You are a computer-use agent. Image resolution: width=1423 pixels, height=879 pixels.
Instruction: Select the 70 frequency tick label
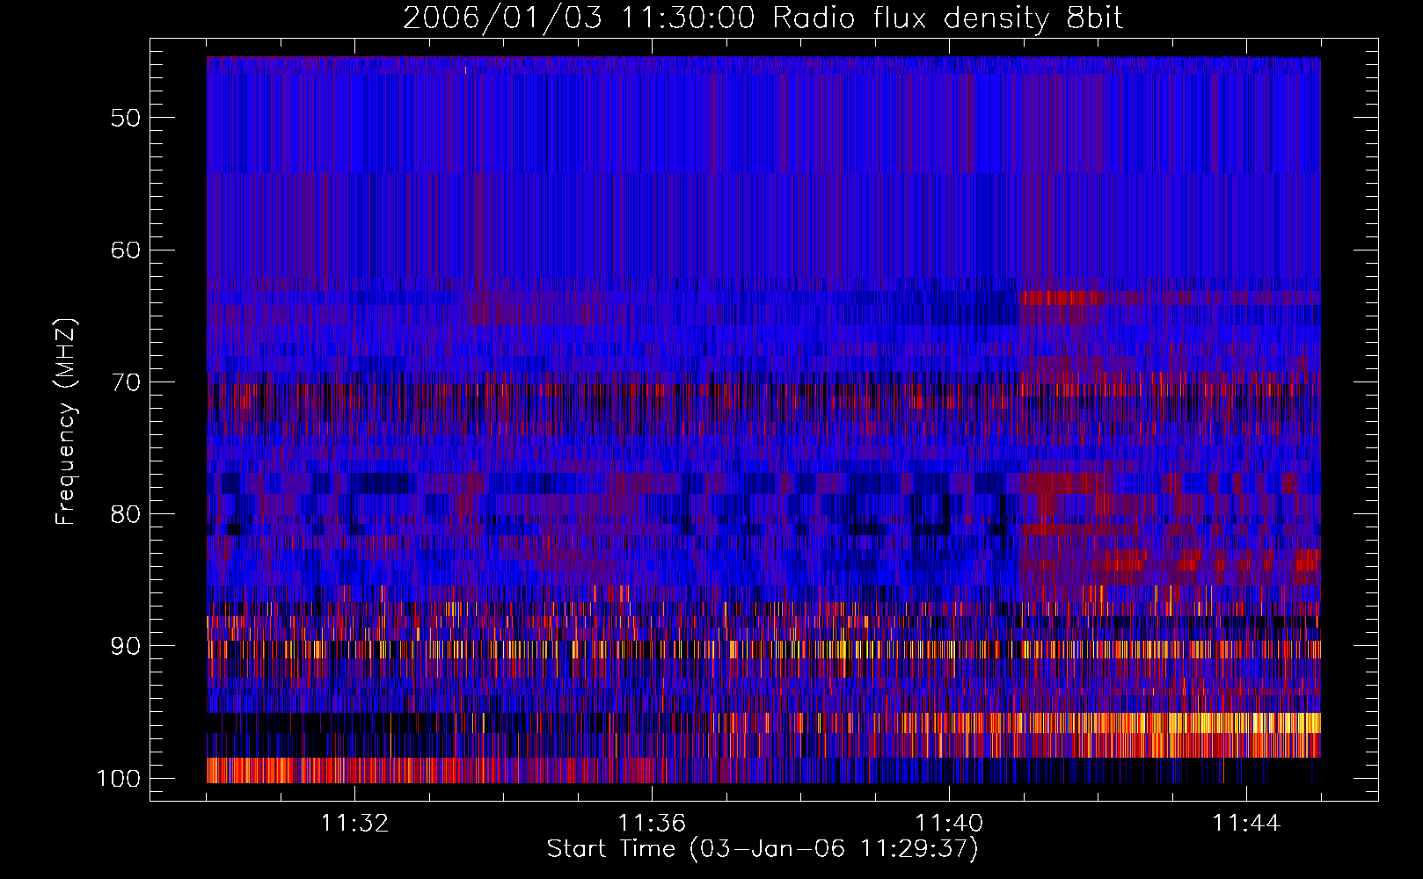pos(126,382)
